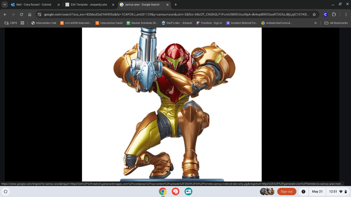The width and height of the screenshot is (351, 197).
Task: Open the notification count indicator
Action: click(x=303, y=191)
